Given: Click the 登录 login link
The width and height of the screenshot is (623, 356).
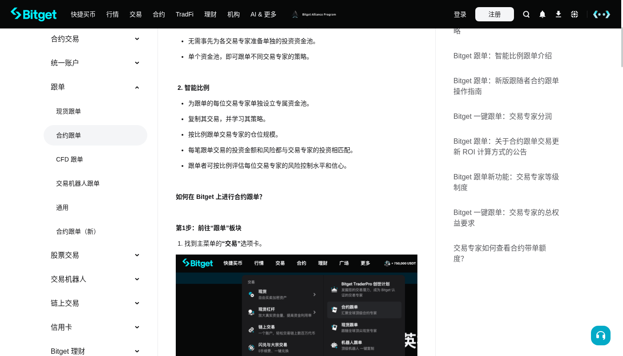Looking at the screenshot, I should [460, 14].
